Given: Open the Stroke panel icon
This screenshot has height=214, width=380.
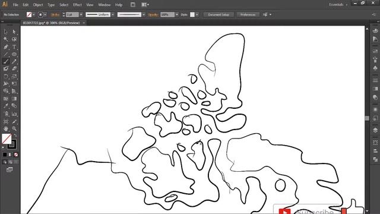Looking at the screenshot, I should (375, 80).
